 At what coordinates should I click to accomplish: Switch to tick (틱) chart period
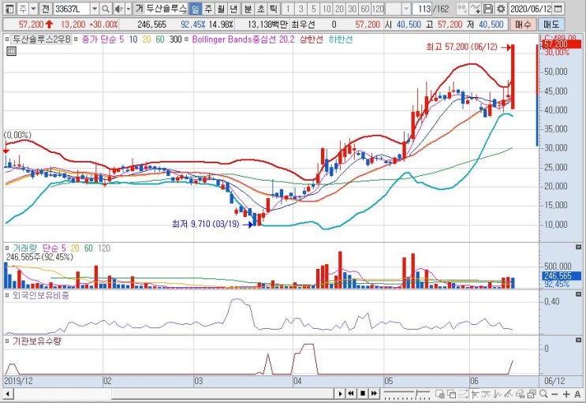click(x=274, y=8)
